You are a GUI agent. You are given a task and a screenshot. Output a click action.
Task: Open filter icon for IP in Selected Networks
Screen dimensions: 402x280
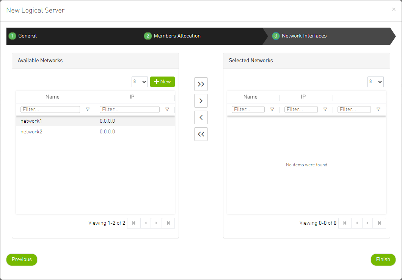325,109
